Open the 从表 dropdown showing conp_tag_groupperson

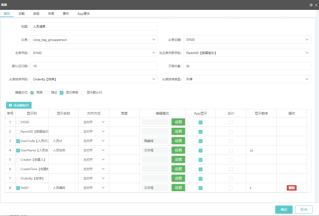[x=94, y=40]
